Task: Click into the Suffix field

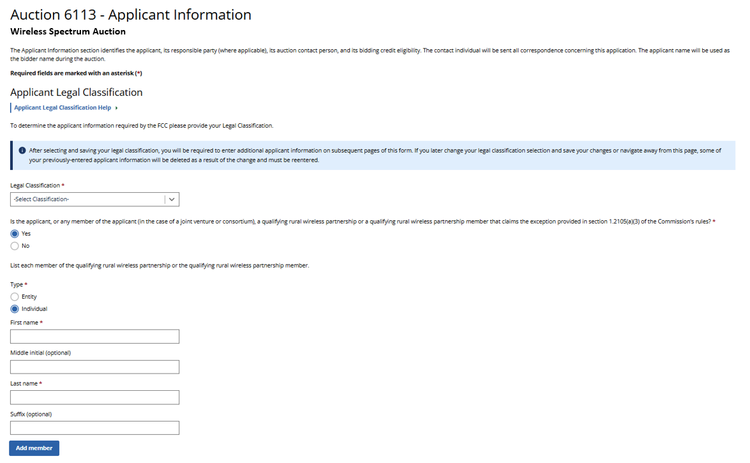Action: point(94,428)
